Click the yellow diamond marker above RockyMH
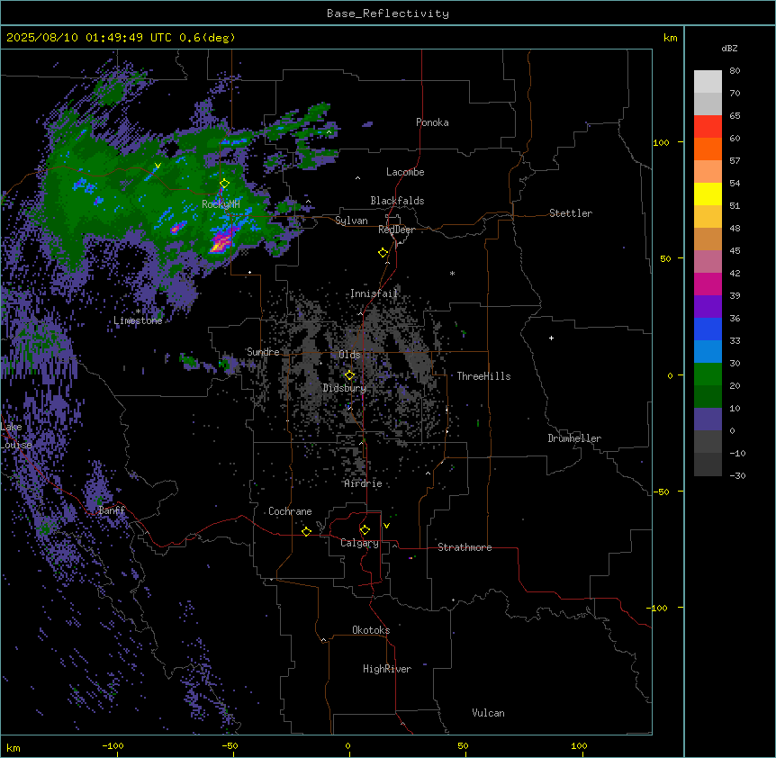This screenshot has width=776, height=758. click(224, 184)
